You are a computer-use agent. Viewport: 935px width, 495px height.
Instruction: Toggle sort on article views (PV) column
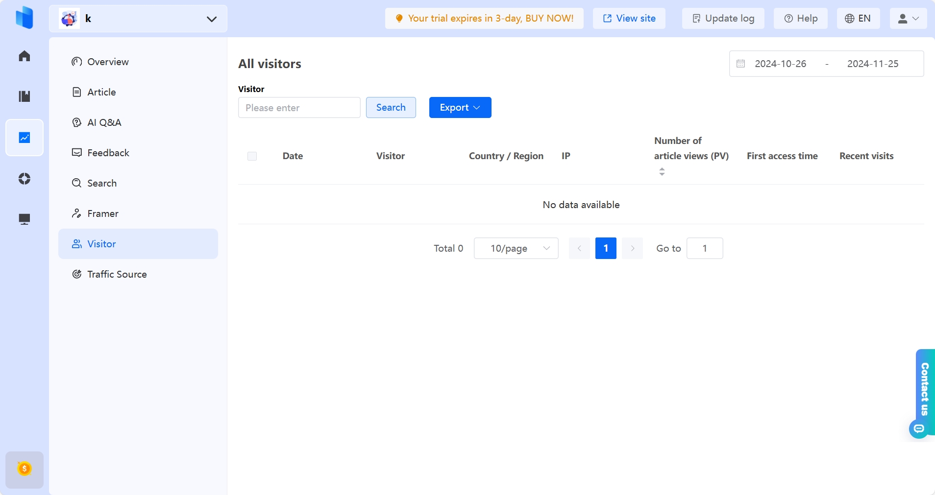tap(661, 171)
